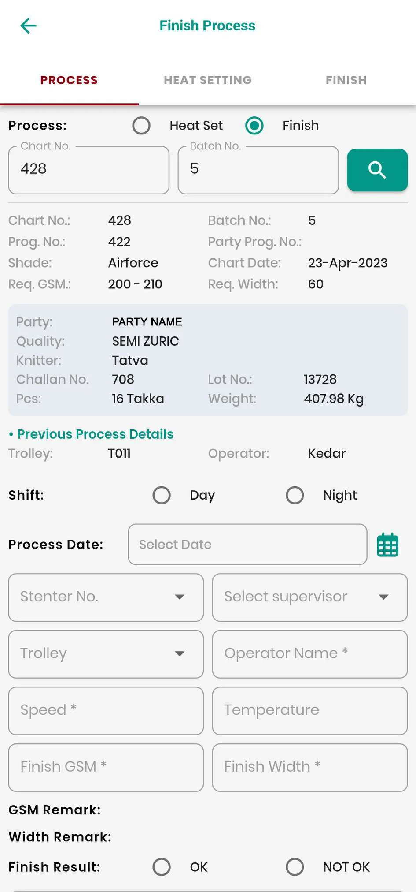Open the Select supervisor dropdown

coord(309,597)
